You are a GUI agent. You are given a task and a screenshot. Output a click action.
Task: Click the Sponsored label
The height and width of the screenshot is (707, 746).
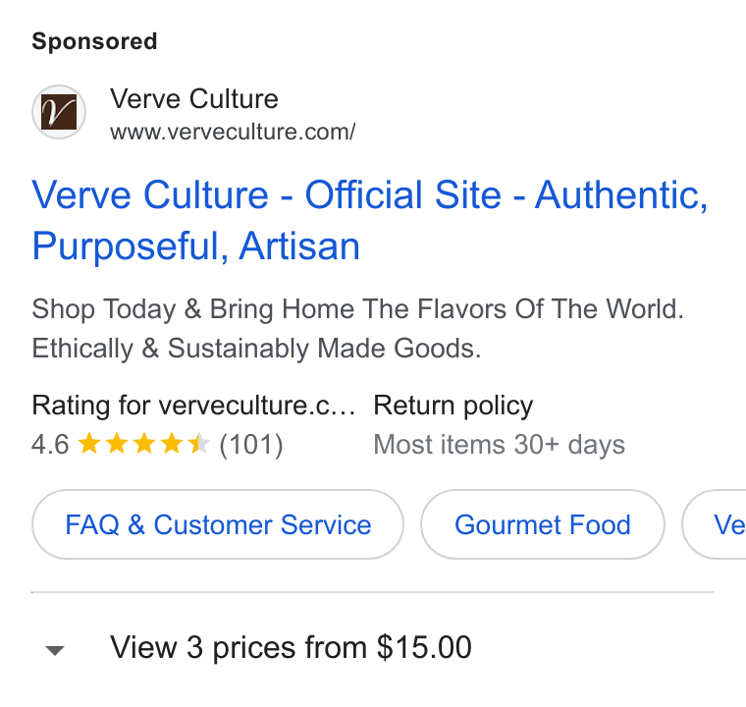[x=94, y=41]
